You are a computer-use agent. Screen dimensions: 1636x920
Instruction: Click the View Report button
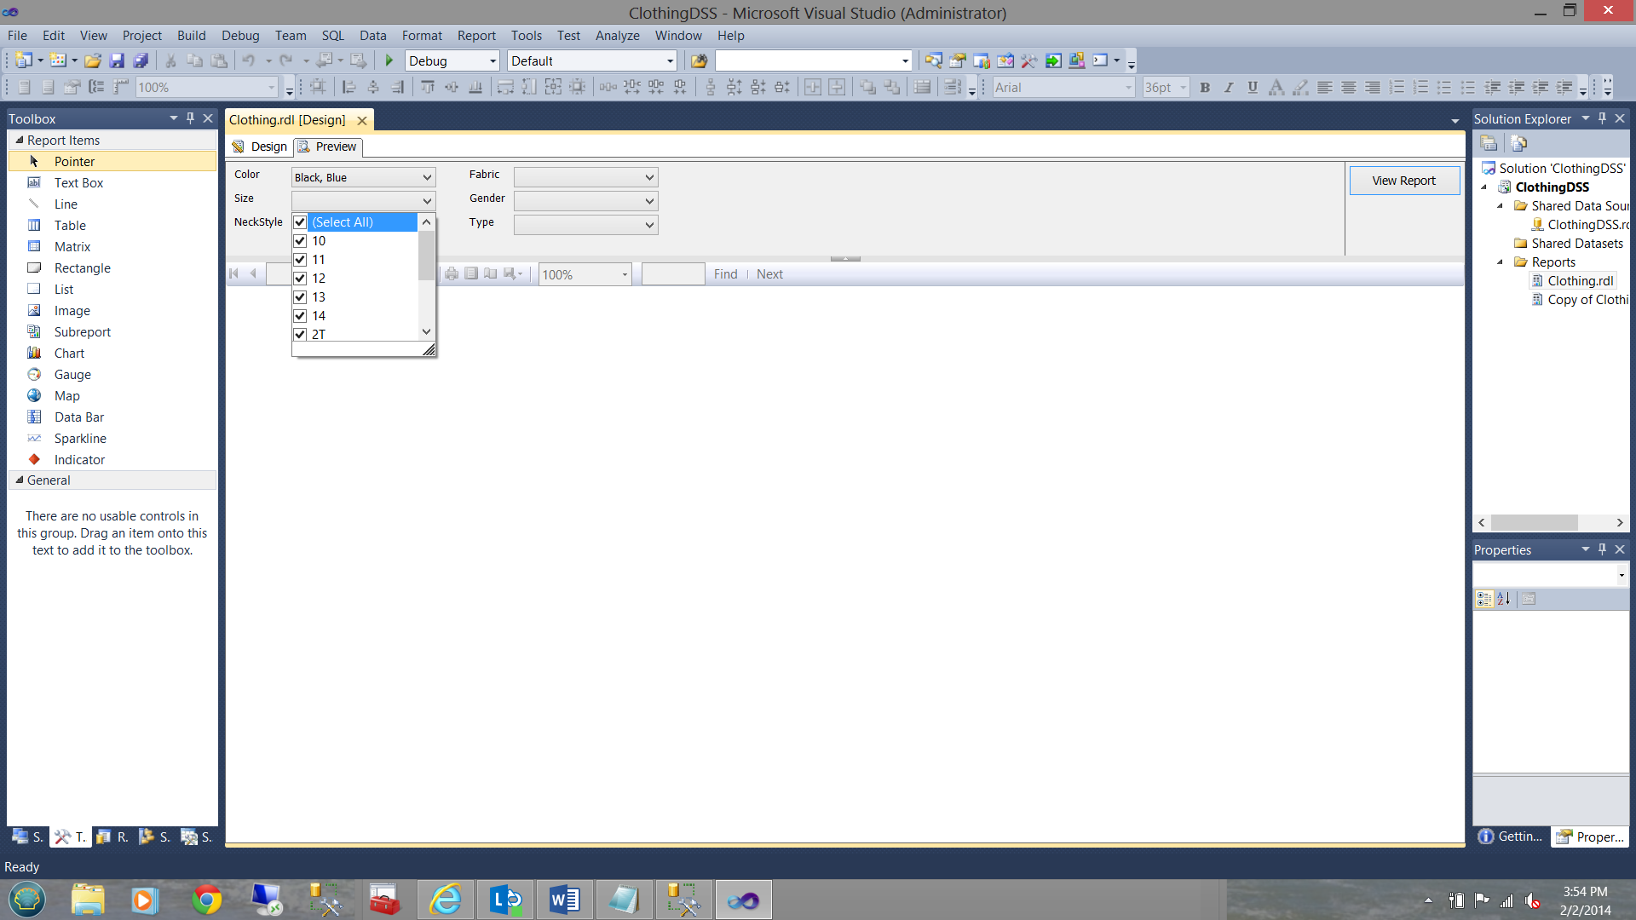point(1403,181)
